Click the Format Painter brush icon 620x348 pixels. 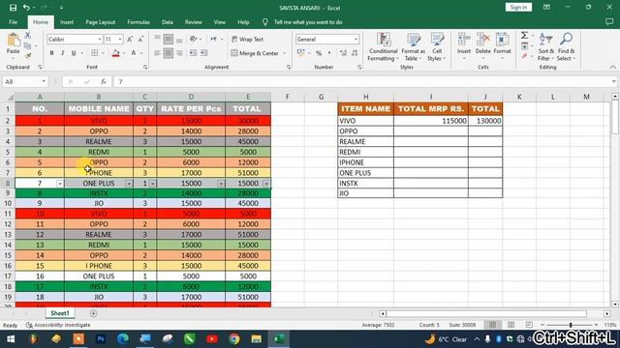pyautogui.click(x=27, y=56)
